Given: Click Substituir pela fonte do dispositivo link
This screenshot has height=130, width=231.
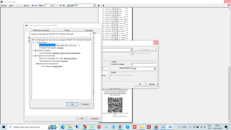Looking at the screenshot, I should (x=66, y=53).
